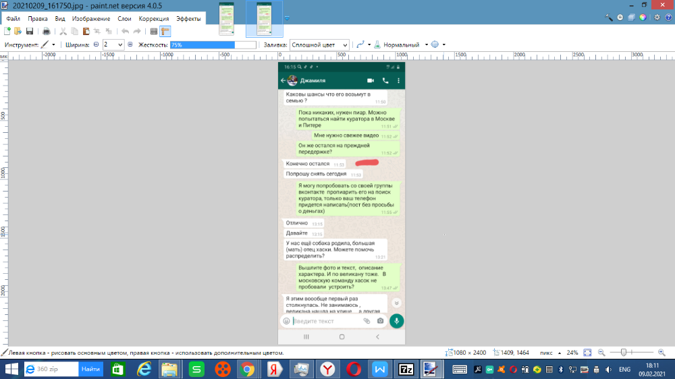
Task: Expand the image list arrow
Action: click(287, 18)
